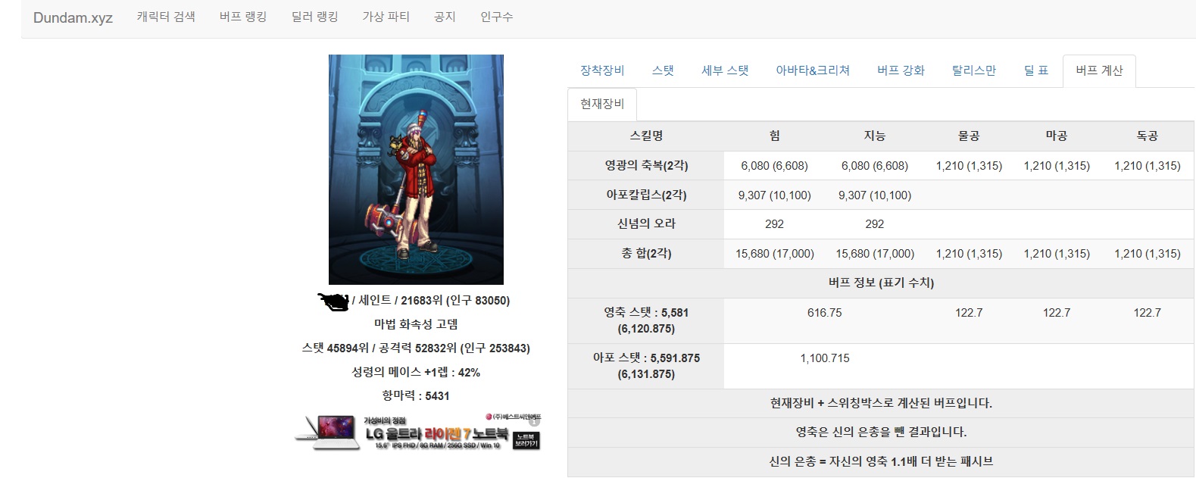This screenshot has height=478, width=1196.
Task: Go to 딜러 랭킹 page
Action: tap(314, 17)
